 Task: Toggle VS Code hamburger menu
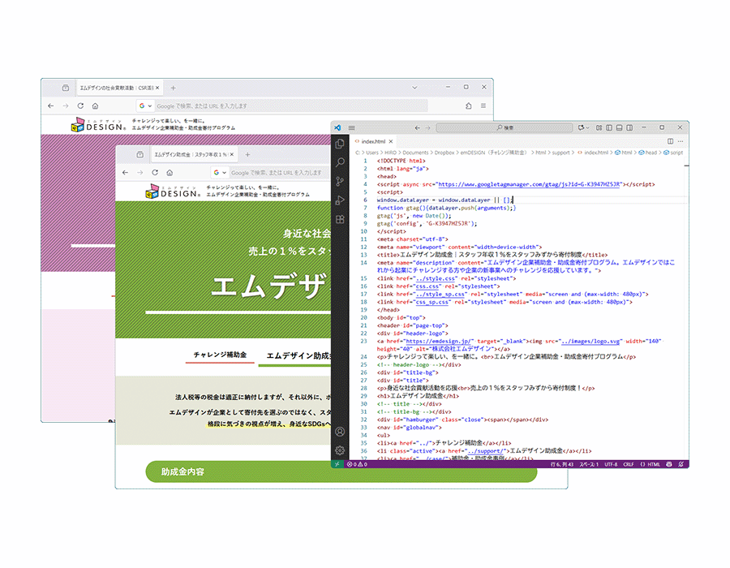[352, 127]
